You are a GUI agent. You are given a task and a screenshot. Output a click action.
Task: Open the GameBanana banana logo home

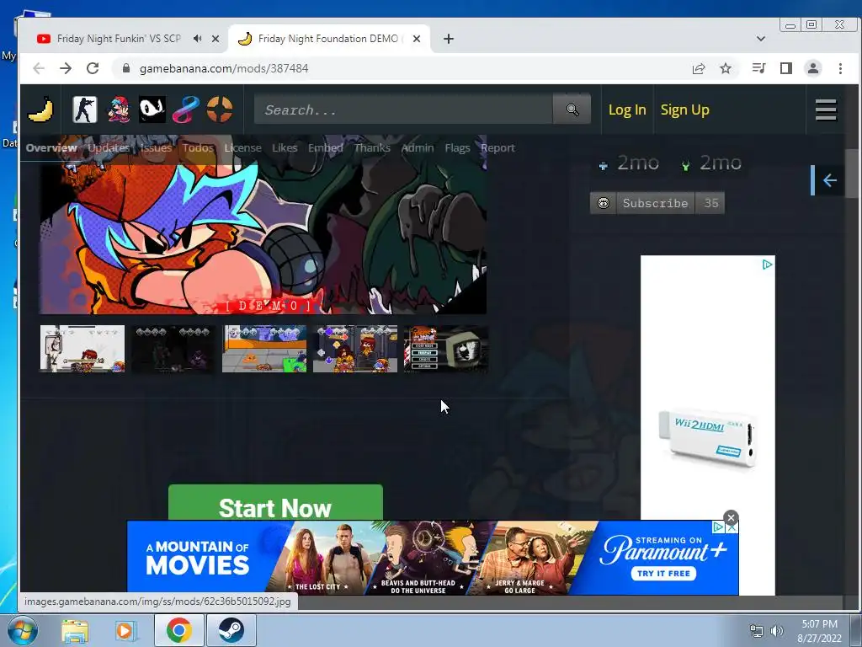point(40,110)
